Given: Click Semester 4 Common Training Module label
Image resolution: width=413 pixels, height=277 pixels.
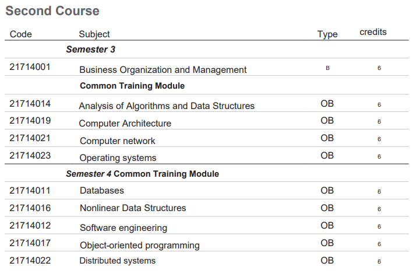Looking at the screenshot, I should tap(143, 174).
